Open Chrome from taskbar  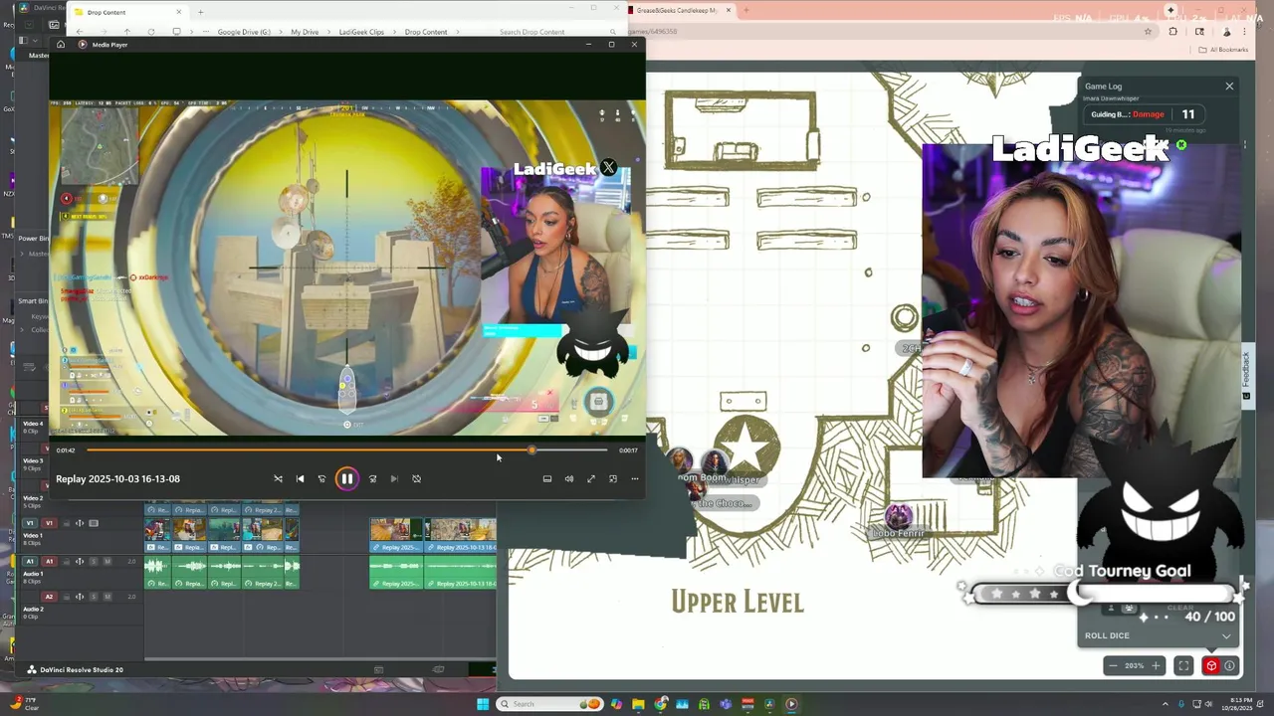(660, 704)
